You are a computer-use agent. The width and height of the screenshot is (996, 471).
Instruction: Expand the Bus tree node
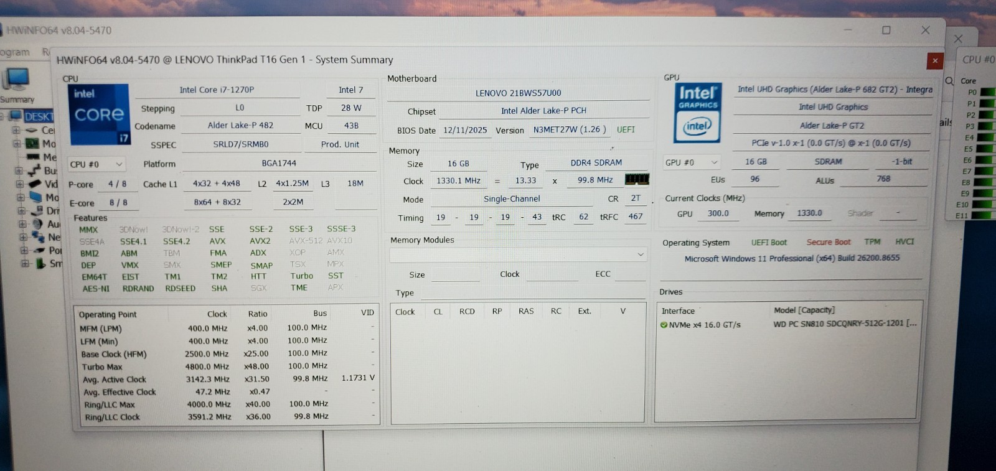(19, 170)
